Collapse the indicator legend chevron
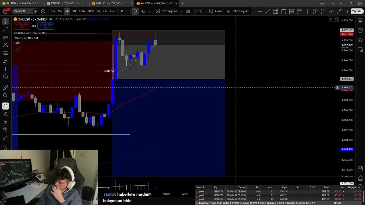 click(17, 48)
